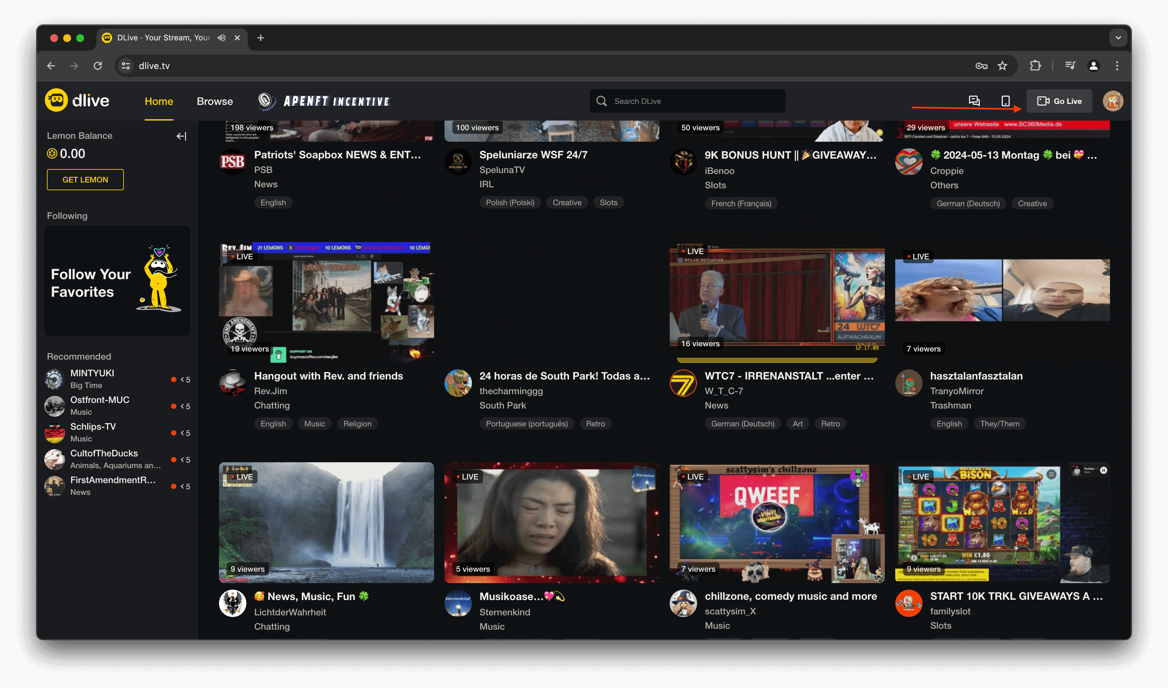
Task: Click the search magnifier in the search bar
Action: (x=601, y=101)
